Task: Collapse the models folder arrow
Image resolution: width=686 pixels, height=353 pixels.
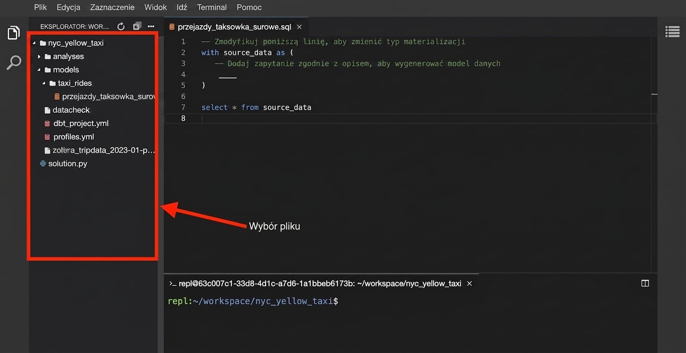Action: pyautogui.click(x=39, y=70)
